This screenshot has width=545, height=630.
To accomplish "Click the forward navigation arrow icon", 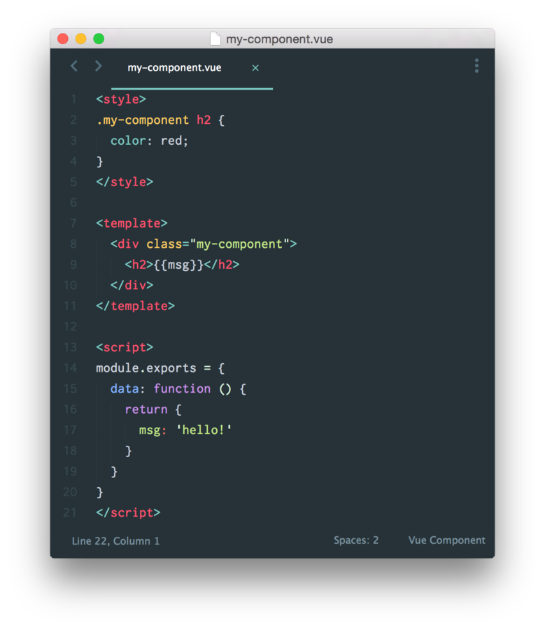I will (x=98, y=66).
